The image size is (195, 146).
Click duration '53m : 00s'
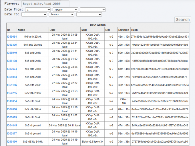(x=124, y=133)
